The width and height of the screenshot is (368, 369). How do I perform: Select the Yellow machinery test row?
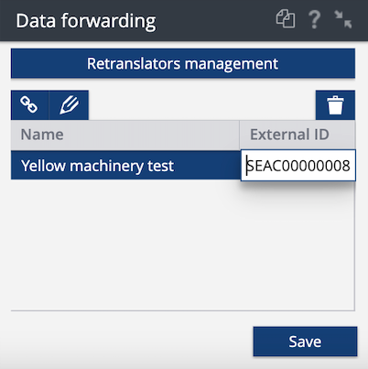[x=125, y=165]
